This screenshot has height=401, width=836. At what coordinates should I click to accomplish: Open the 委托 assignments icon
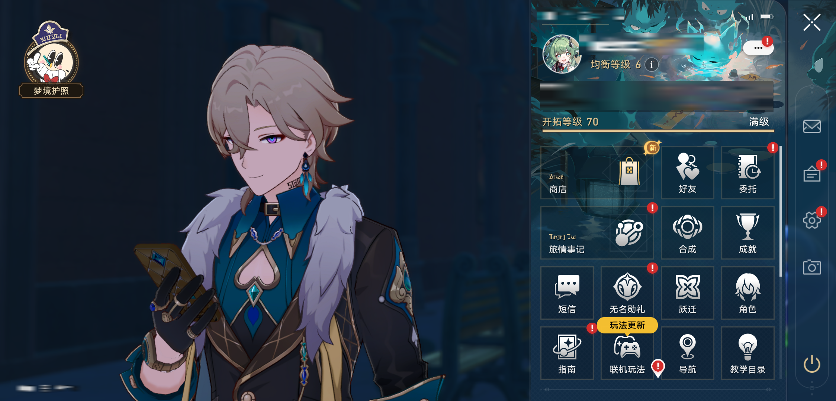[x=747, y=173]
